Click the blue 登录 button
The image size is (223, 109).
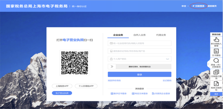point(140,74)
